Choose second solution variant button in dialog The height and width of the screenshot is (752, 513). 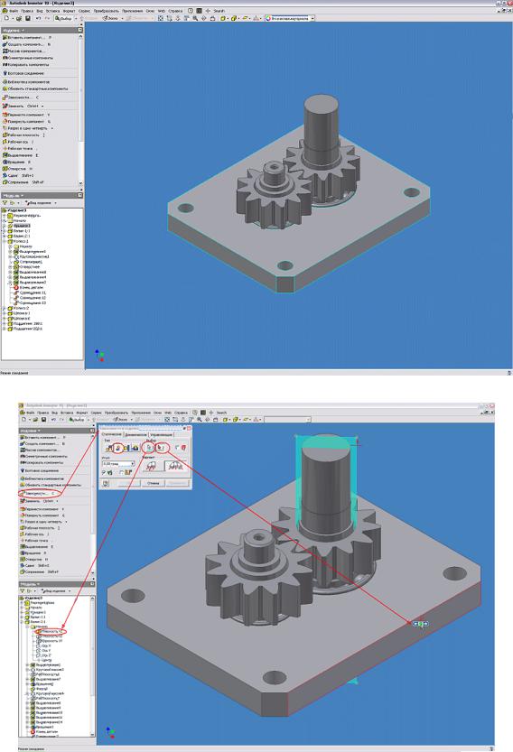tap(175, 465)
